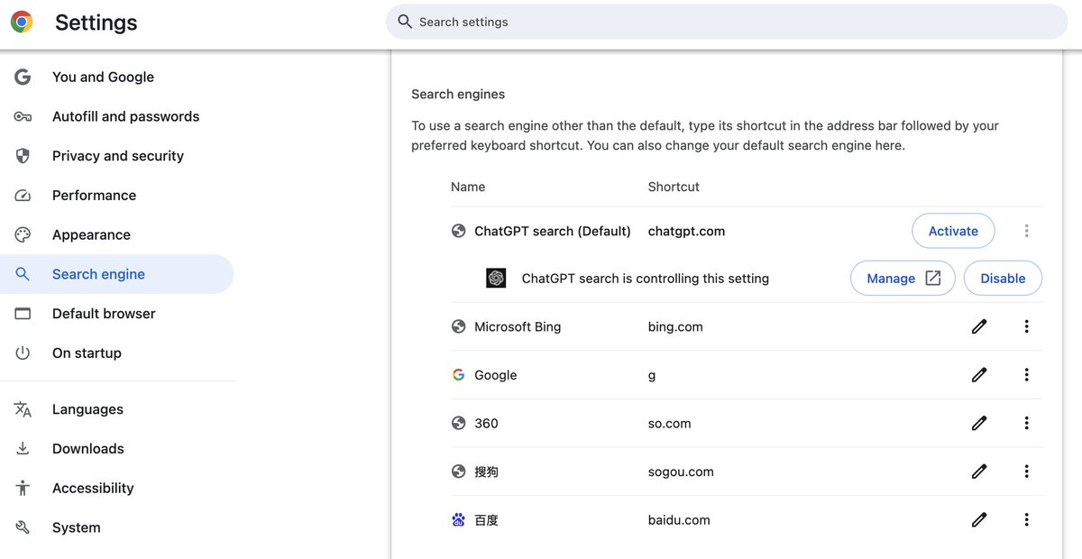Click the person icon for Accessibility
This screenshot has height=559, width=1082.
[23, 488]
